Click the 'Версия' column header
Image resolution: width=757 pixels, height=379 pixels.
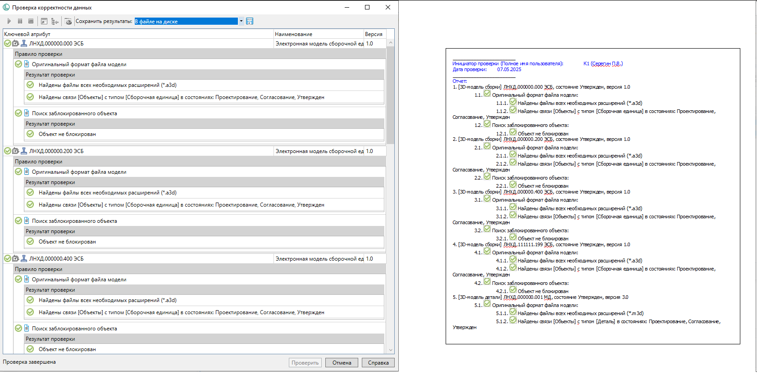pos(374,34)
